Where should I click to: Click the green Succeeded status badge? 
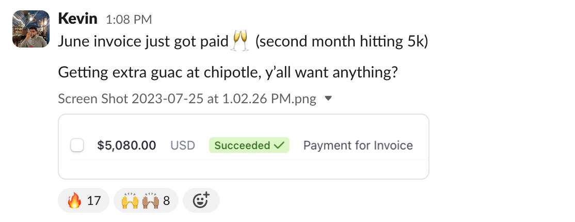click(x=249, y=146)
